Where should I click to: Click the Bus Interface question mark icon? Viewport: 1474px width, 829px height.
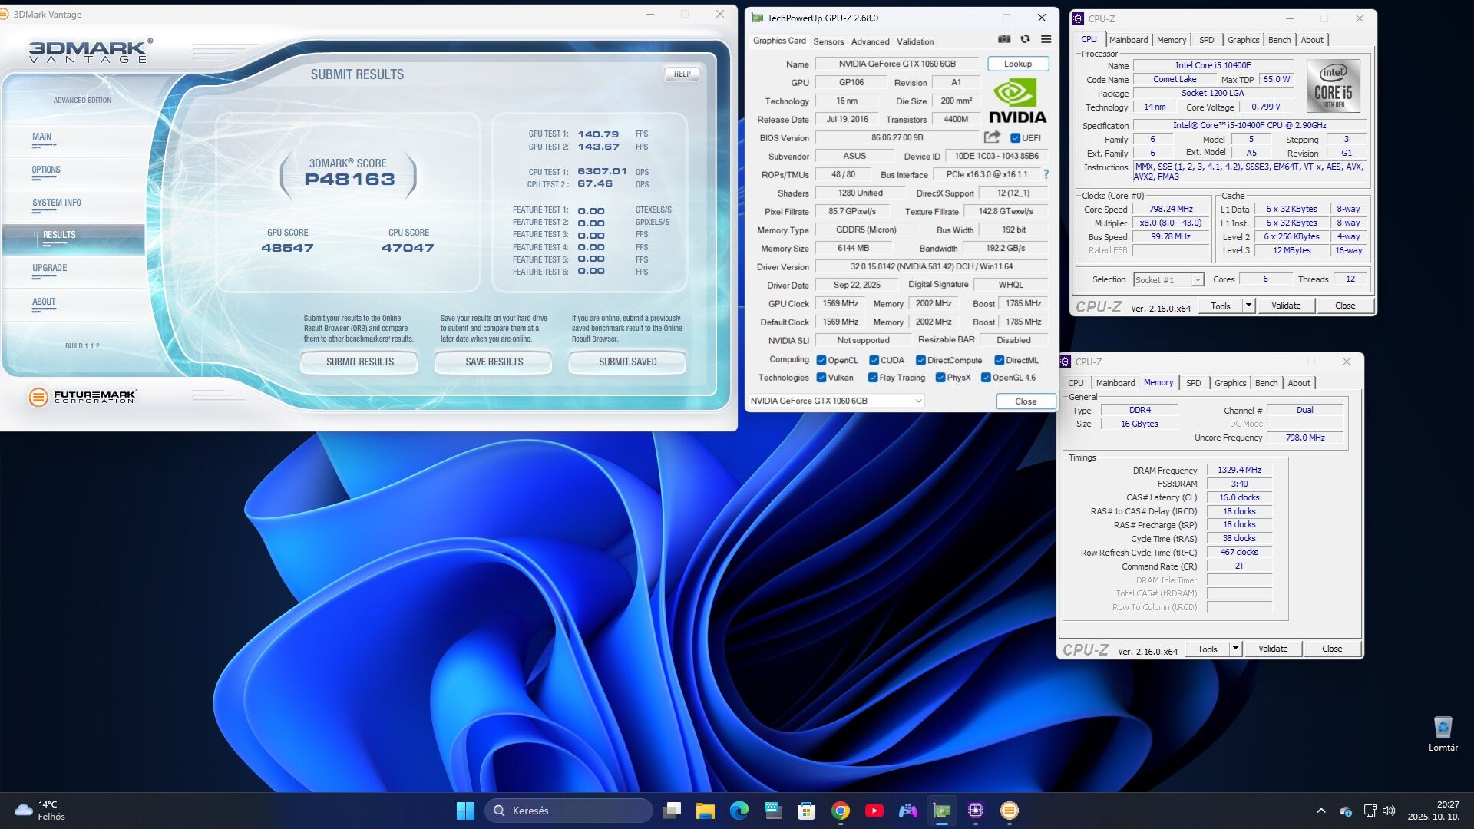1046,174
